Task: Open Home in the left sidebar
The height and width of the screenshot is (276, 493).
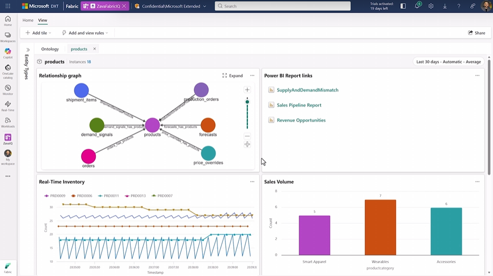Action: point(8,21)
